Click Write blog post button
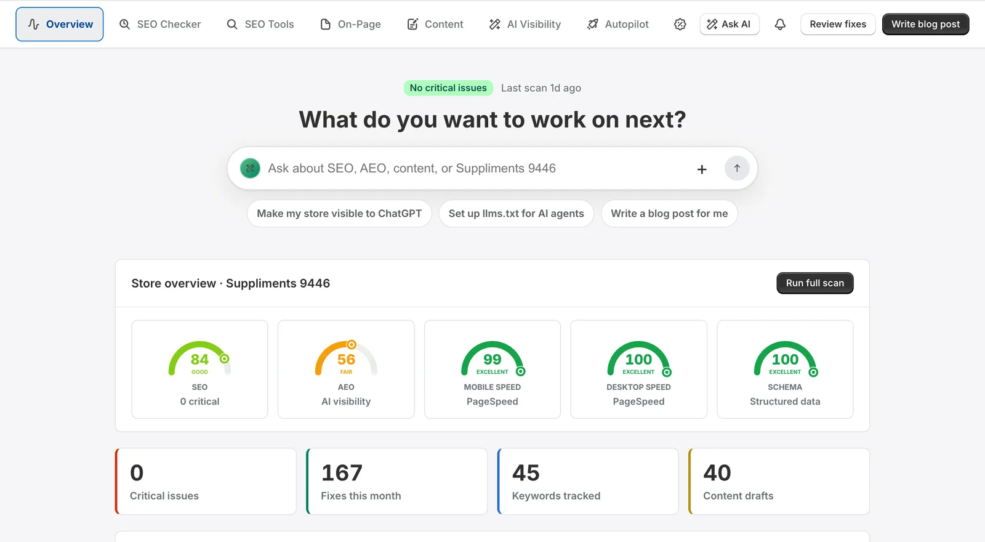 tap(925, 24)
